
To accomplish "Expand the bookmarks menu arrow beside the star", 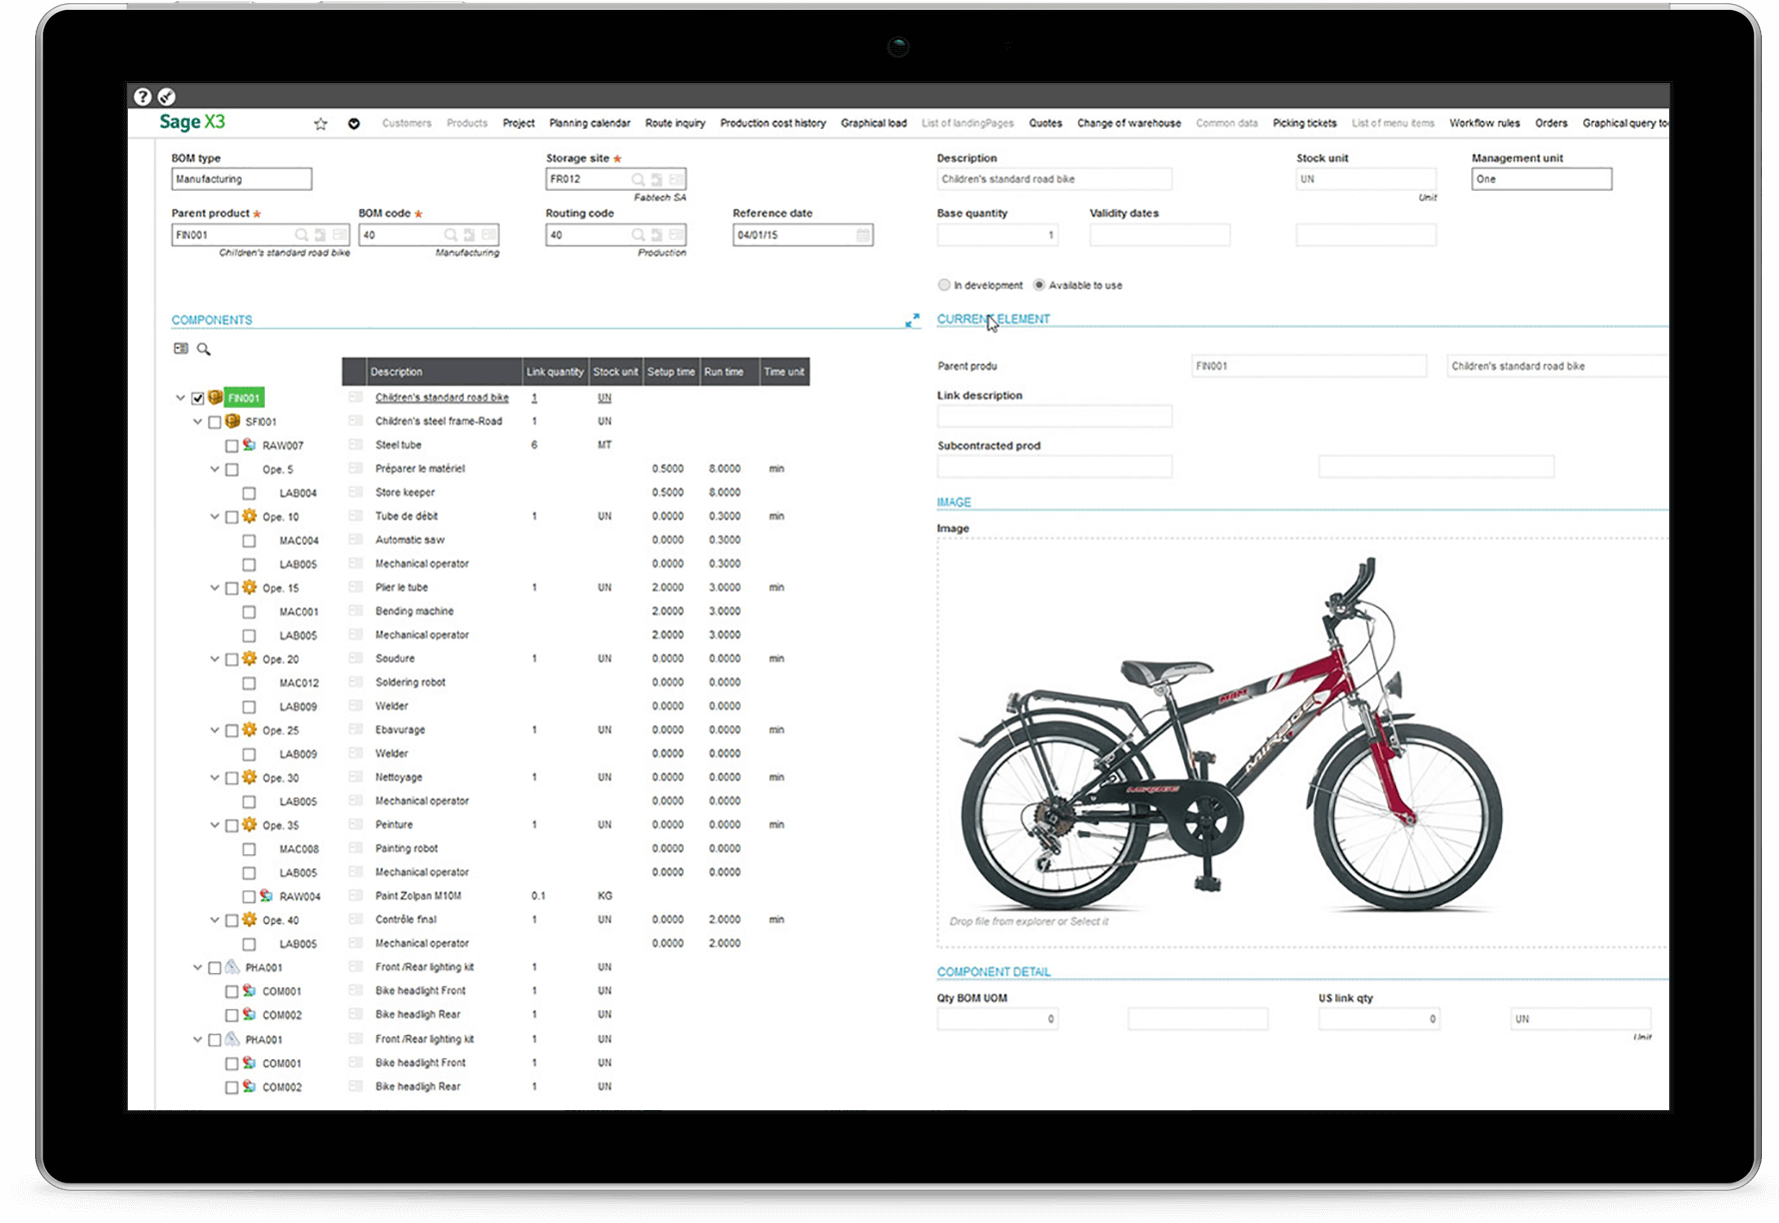I will pyautogui.click(x=354, y=124).
